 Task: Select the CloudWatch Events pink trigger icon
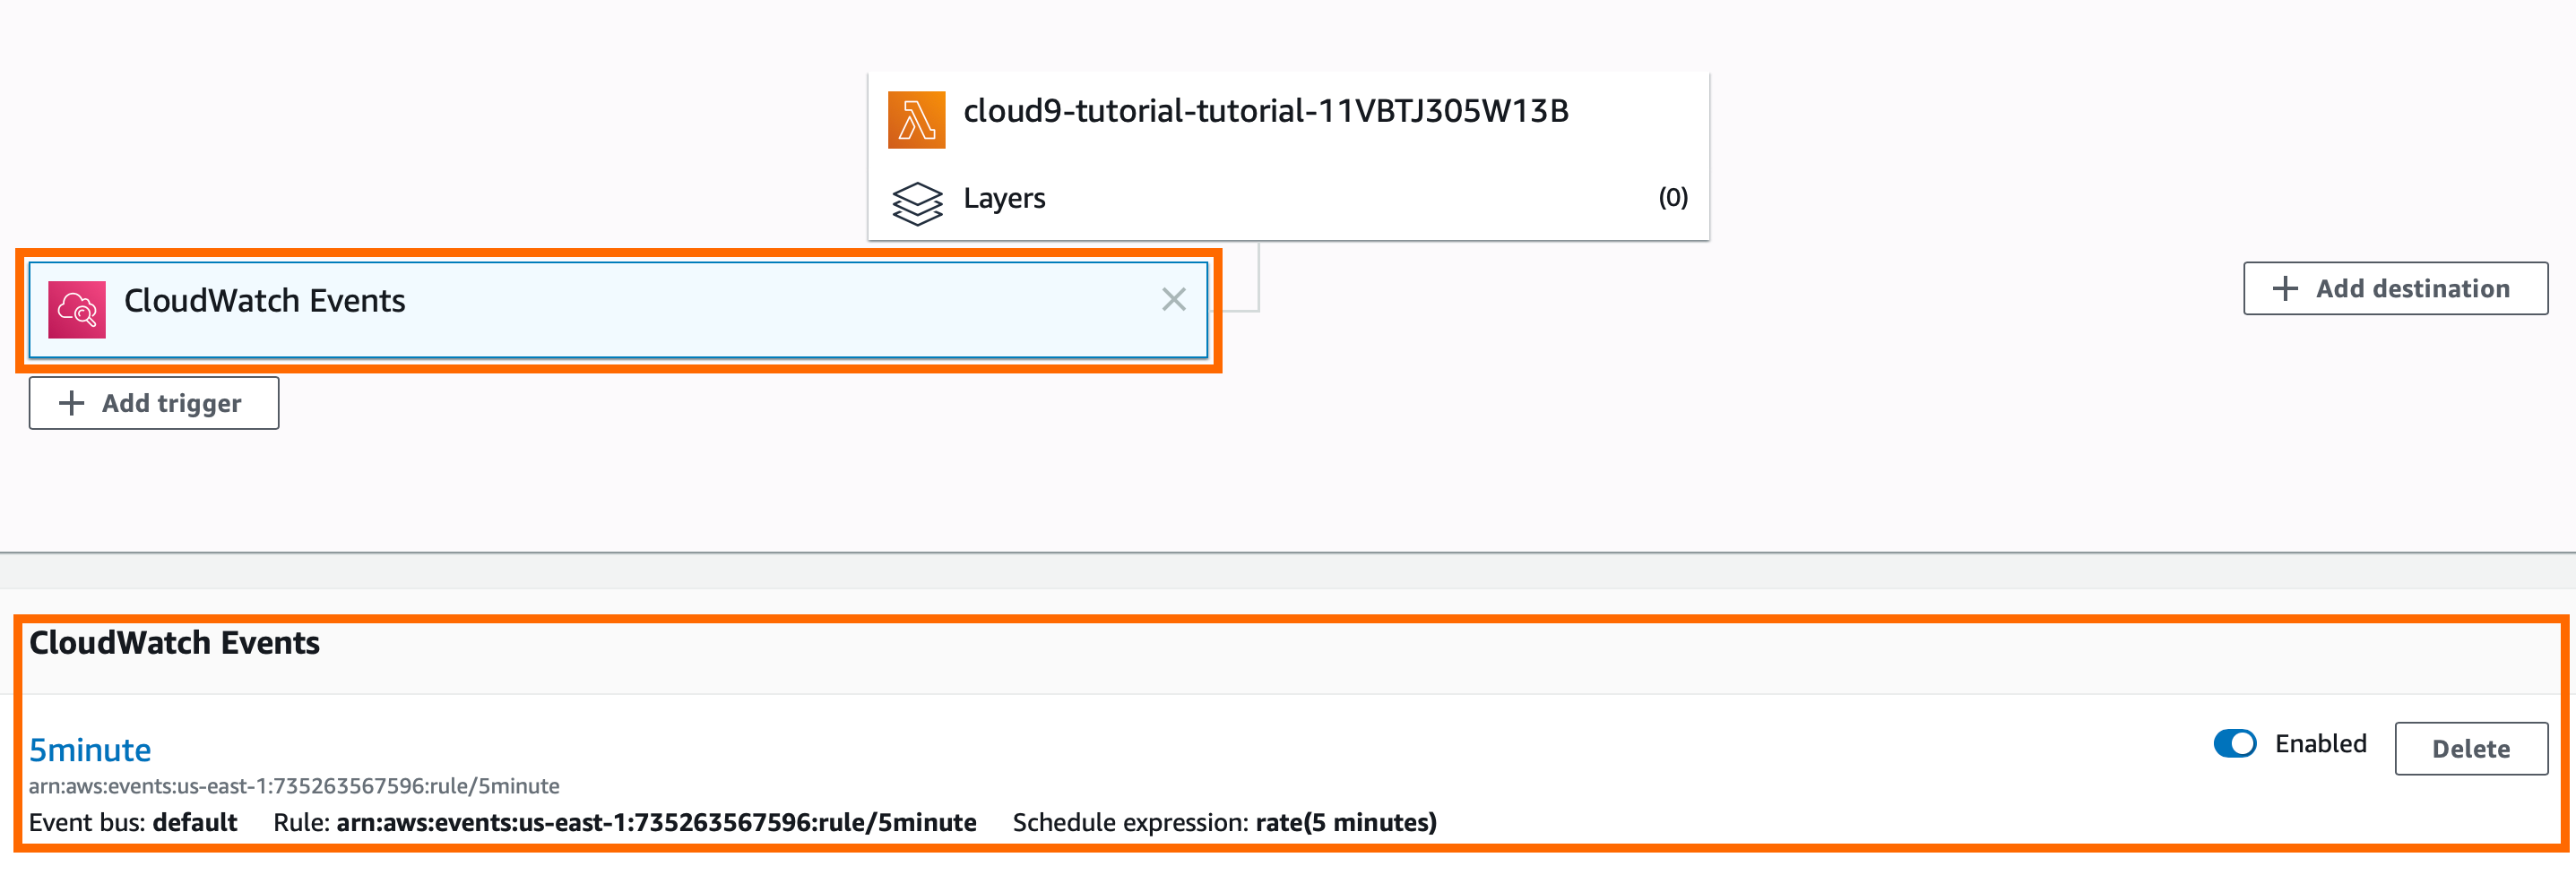[76, 309]
